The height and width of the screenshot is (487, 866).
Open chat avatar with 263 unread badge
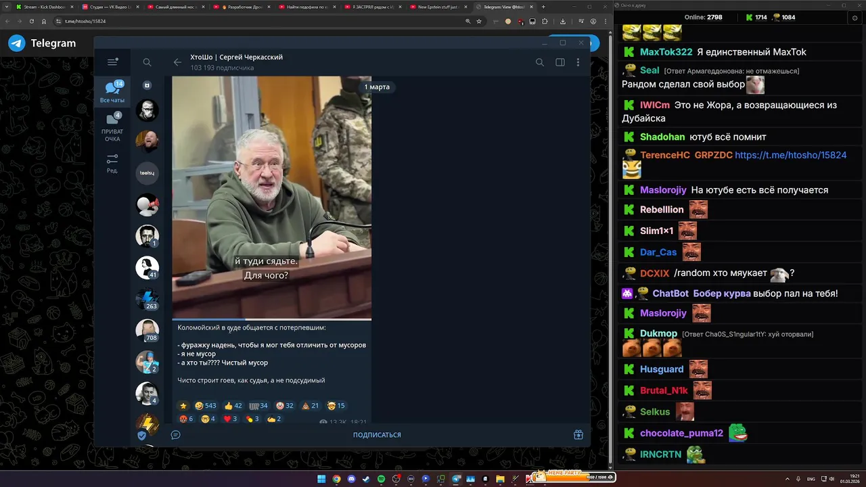(147, 300)
